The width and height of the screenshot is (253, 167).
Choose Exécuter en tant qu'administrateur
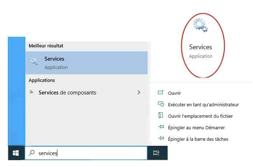coord(203,105)
